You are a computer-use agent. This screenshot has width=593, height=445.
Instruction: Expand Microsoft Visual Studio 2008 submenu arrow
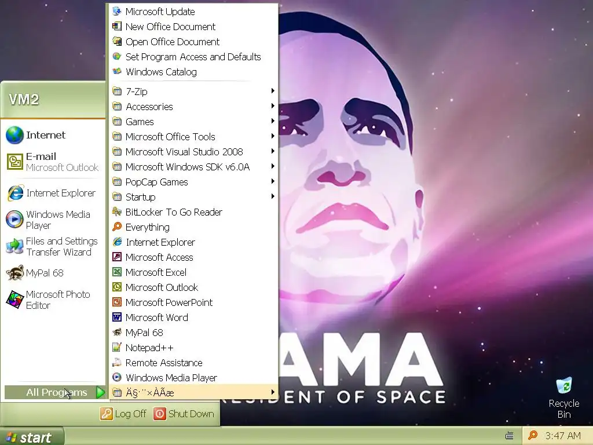point(273,151)
